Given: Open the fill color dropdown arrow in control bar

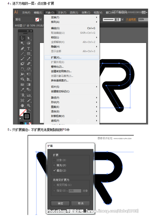Looking at the screenshot, I should tap(41, 20).
